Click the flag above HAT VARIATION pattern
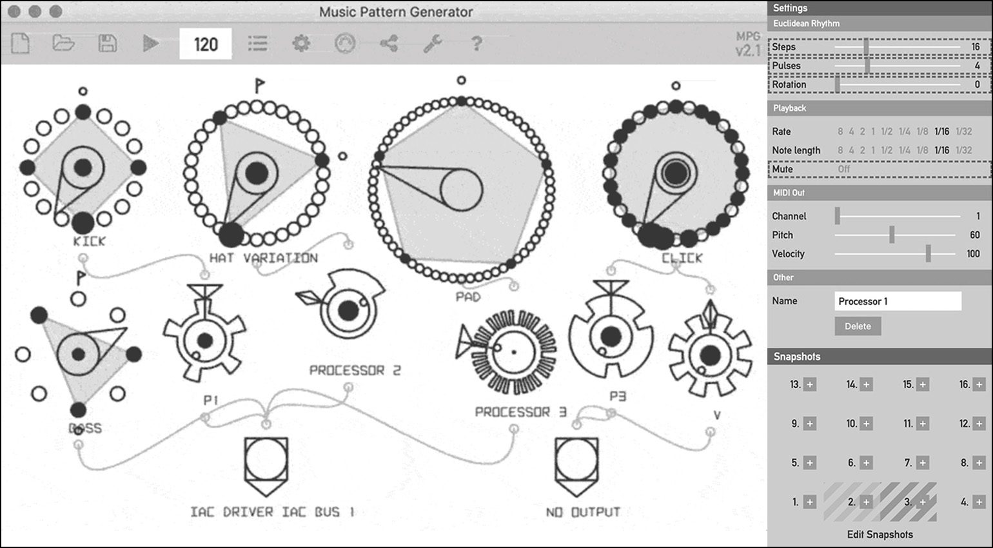993x548 pixels. tap(259, 86)
